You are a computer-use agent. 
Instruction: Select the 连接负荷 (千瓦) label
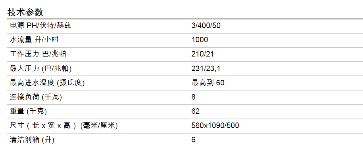pyautogui.click(x=36, y=97)
